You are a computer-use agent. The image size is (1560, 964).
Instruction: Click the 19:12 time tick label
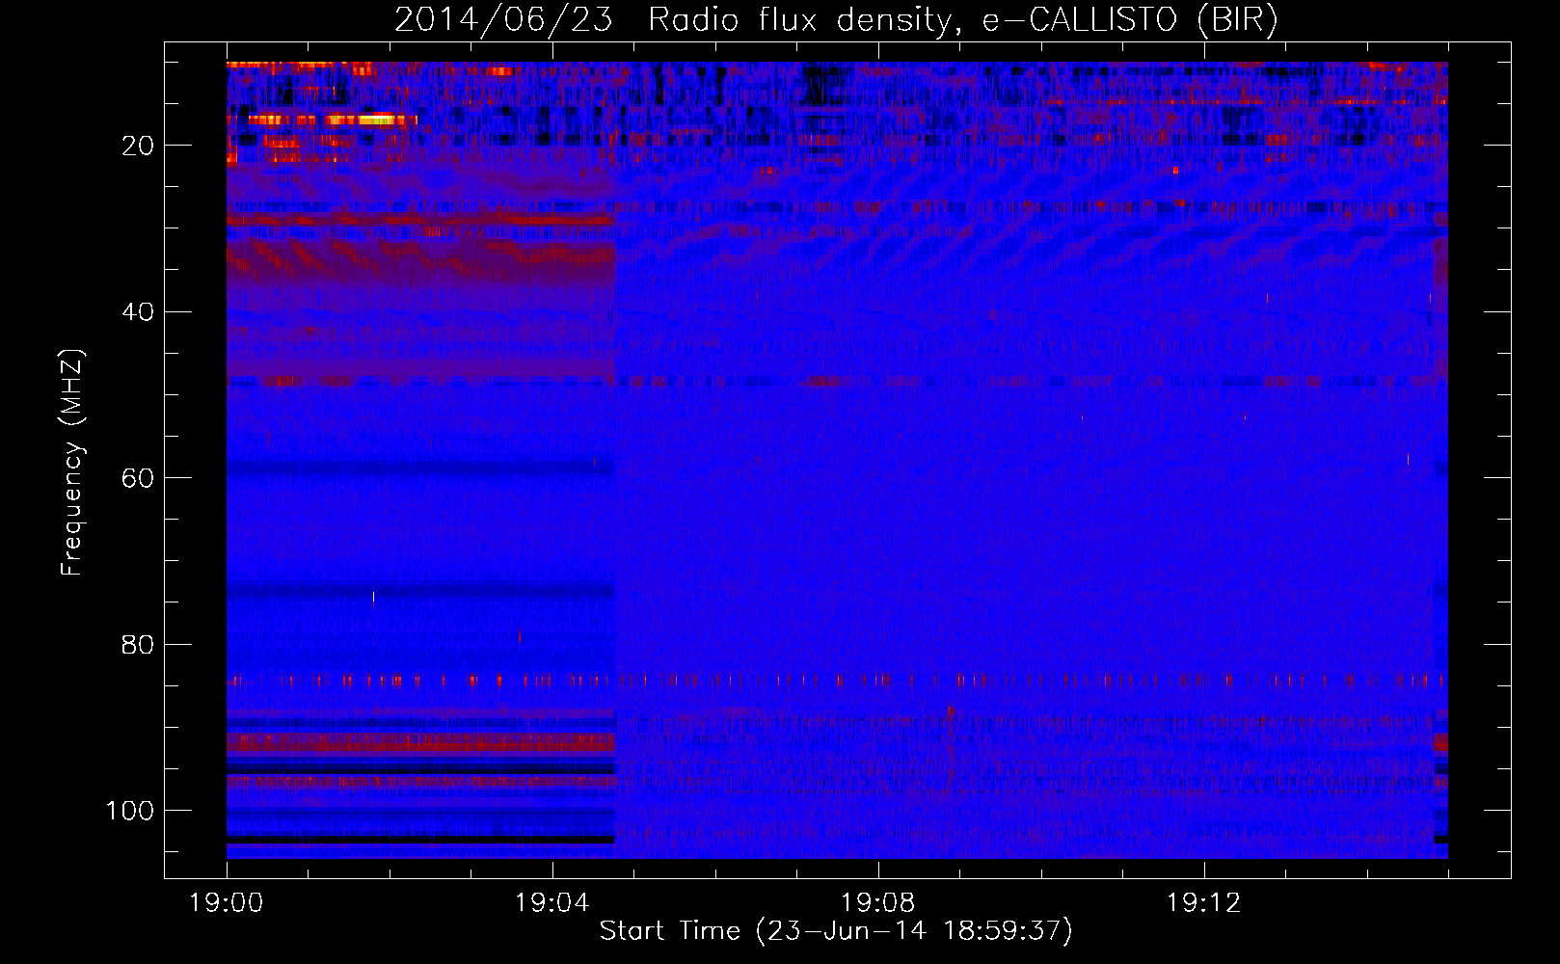1203,903
